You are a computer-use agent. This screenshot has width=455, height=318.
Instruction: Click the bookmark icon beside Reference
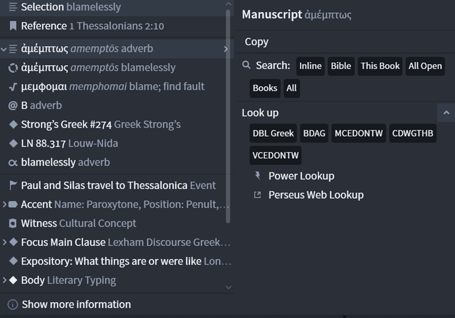coord(13,26)
